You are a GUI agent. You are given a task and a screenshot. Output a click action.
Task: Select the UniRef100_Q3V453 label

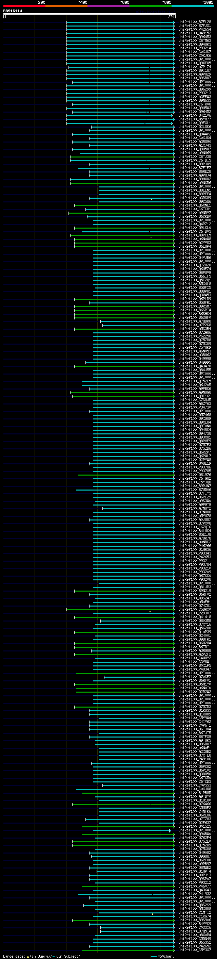point(195,295)
